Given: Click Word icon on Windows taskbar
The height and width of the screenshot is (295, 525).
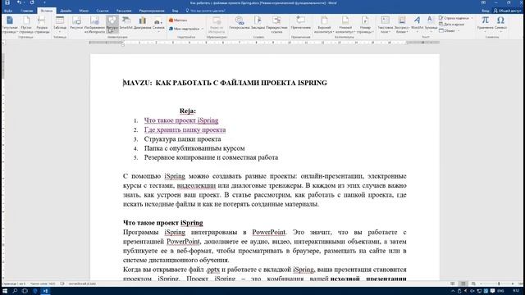Looking at the screenshot, I should coord(45,291).
